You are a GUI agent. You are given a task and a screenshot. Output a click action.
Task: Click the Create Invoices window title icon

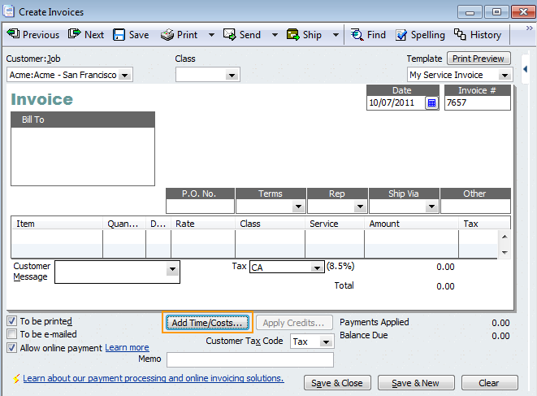click(x=8, y=11)
